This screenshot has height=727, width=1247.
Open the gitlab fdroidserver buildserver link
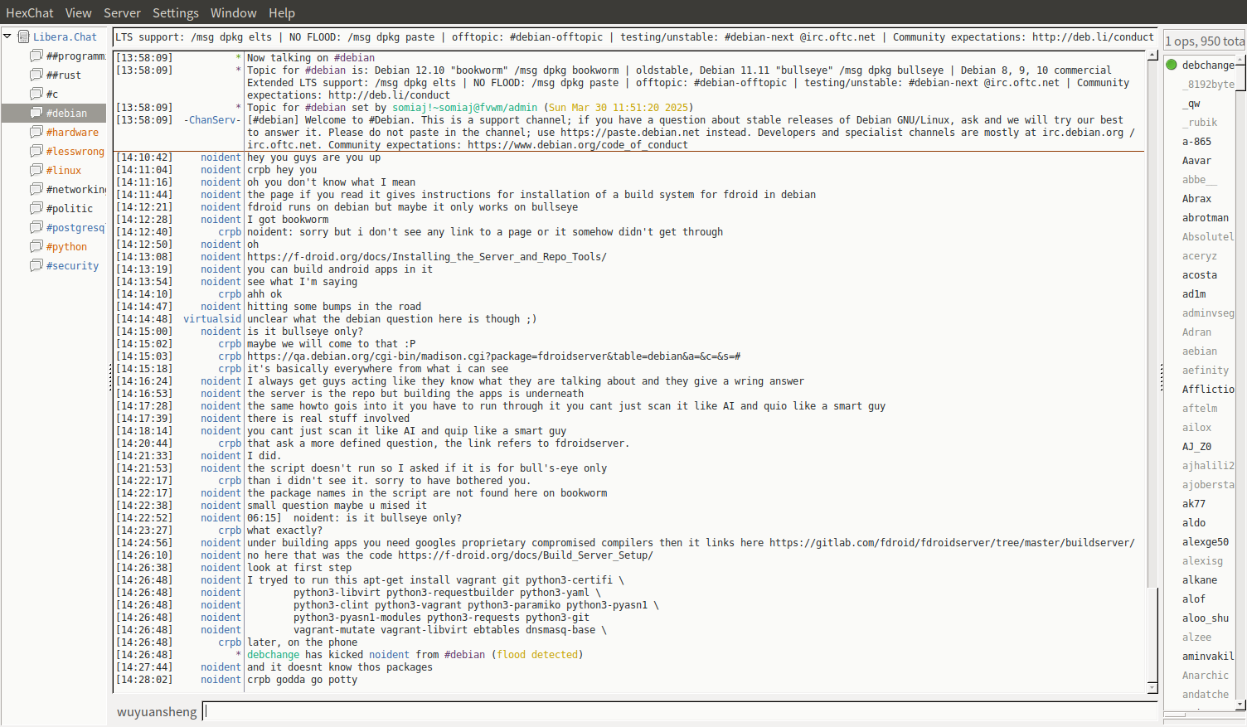[952, 543]
